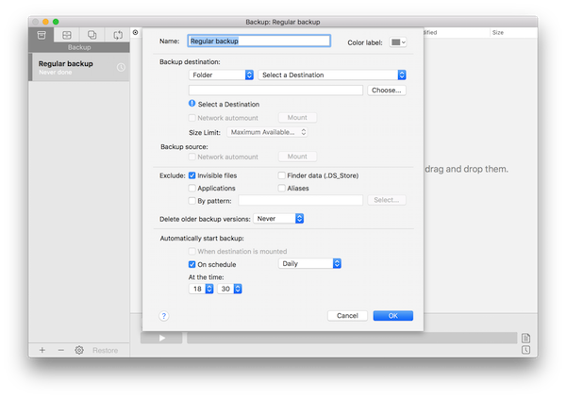The width and height of the screenshot is (566, 398).
Task: Open the Color label swatch picker
Action: 398,42
